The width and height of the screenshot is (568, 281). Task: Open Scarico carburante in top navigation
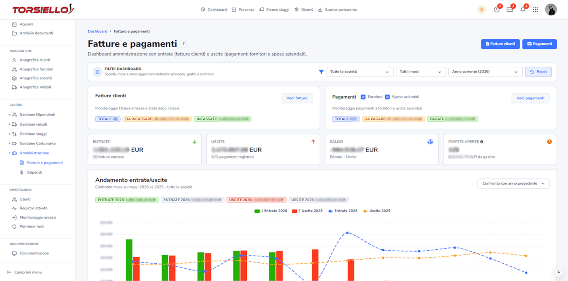[337, 10]
